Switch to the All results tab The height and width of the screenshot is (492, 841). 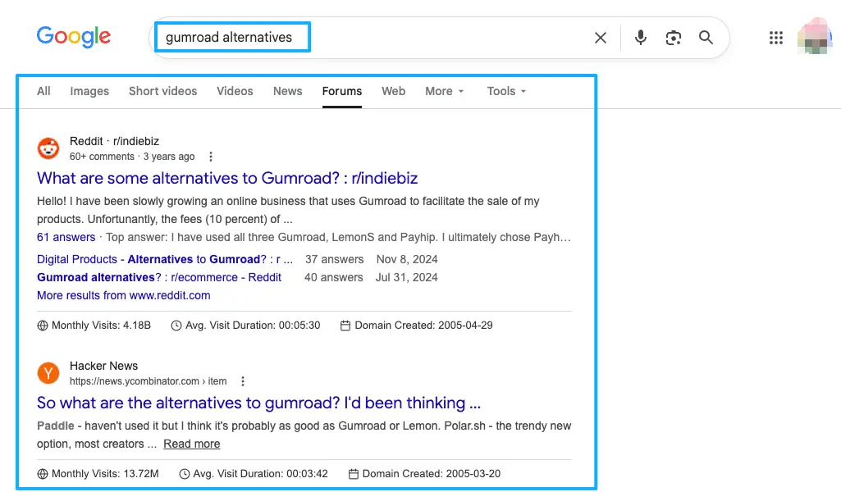pyautogui.click(x=43, y=91)
